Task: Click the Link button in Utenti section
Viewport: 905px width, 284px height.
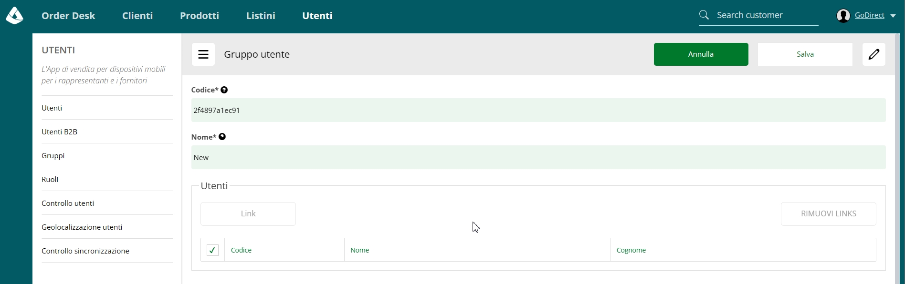Action: click(x=248, y=214)
